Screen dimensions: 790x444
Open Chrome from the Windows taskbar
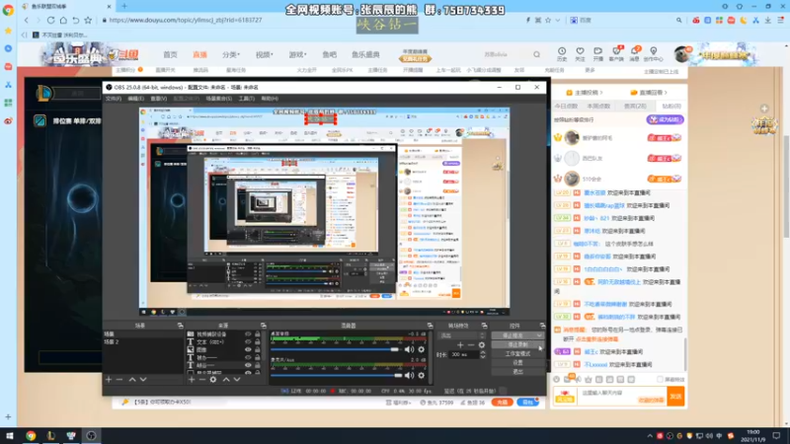(31, 435)
